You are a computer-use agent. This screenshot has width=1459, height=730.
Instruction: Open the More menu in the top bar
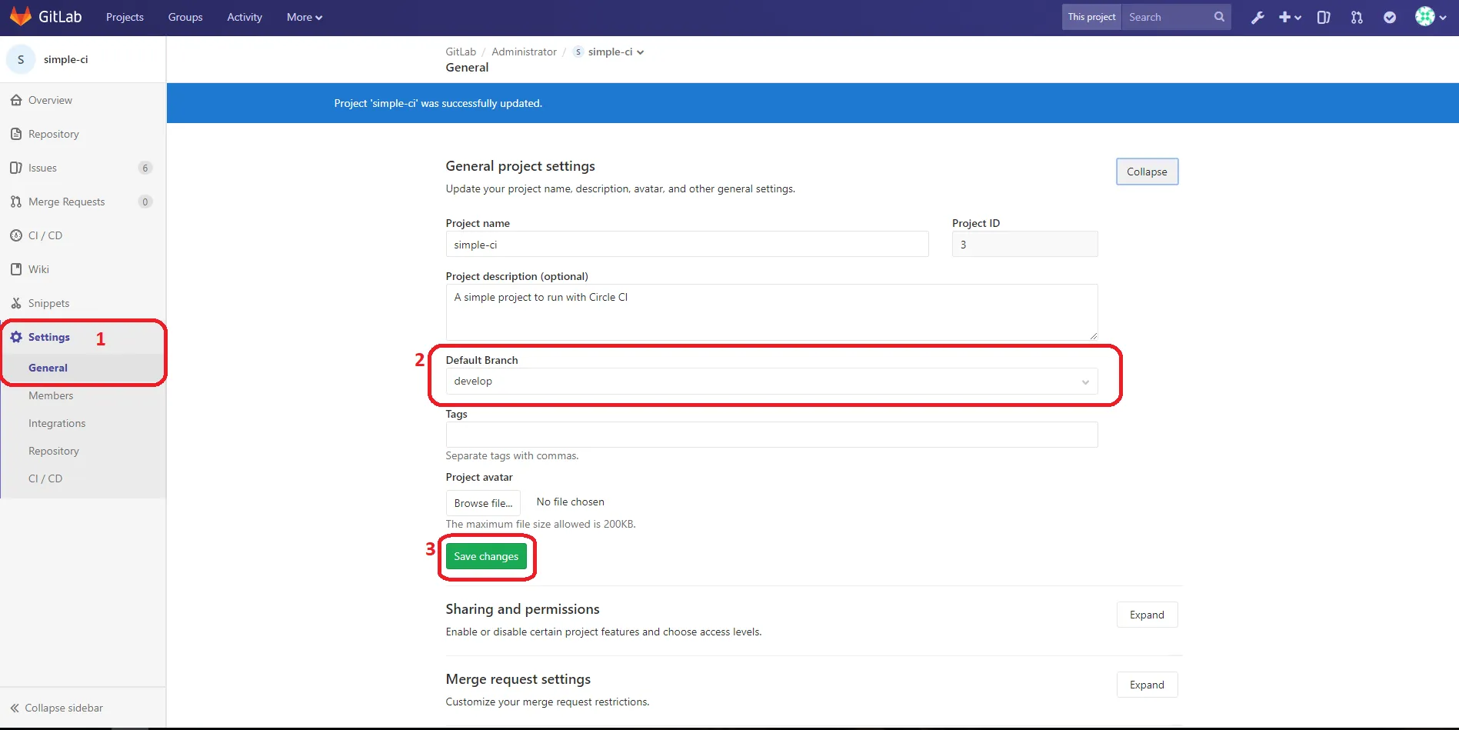(x=304, y=16)
